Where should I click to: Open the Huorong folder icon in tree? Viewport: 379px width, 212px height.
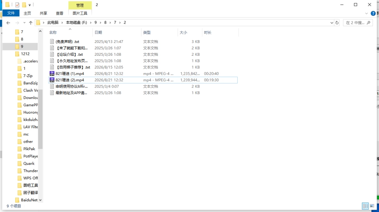coord(20,112)
